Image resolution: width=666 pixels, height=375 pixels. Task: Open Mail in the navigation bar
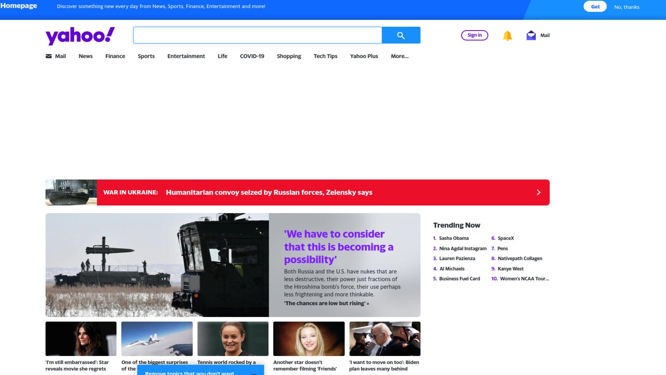pos(60,56)
